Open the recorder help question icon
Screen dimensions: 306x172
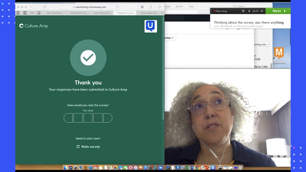262,11
